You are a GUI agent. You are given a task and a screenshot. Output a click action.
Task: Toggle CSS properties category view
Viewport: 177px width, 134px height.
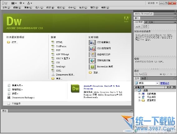136,74
